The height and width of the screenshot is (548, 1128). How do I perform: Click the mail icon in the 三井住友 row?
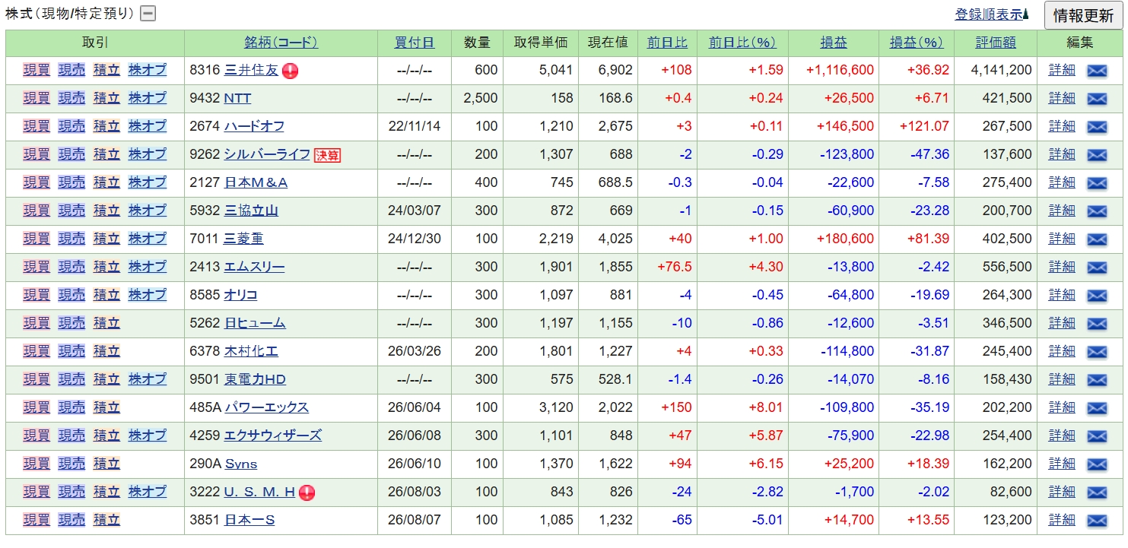point(1096,71)
